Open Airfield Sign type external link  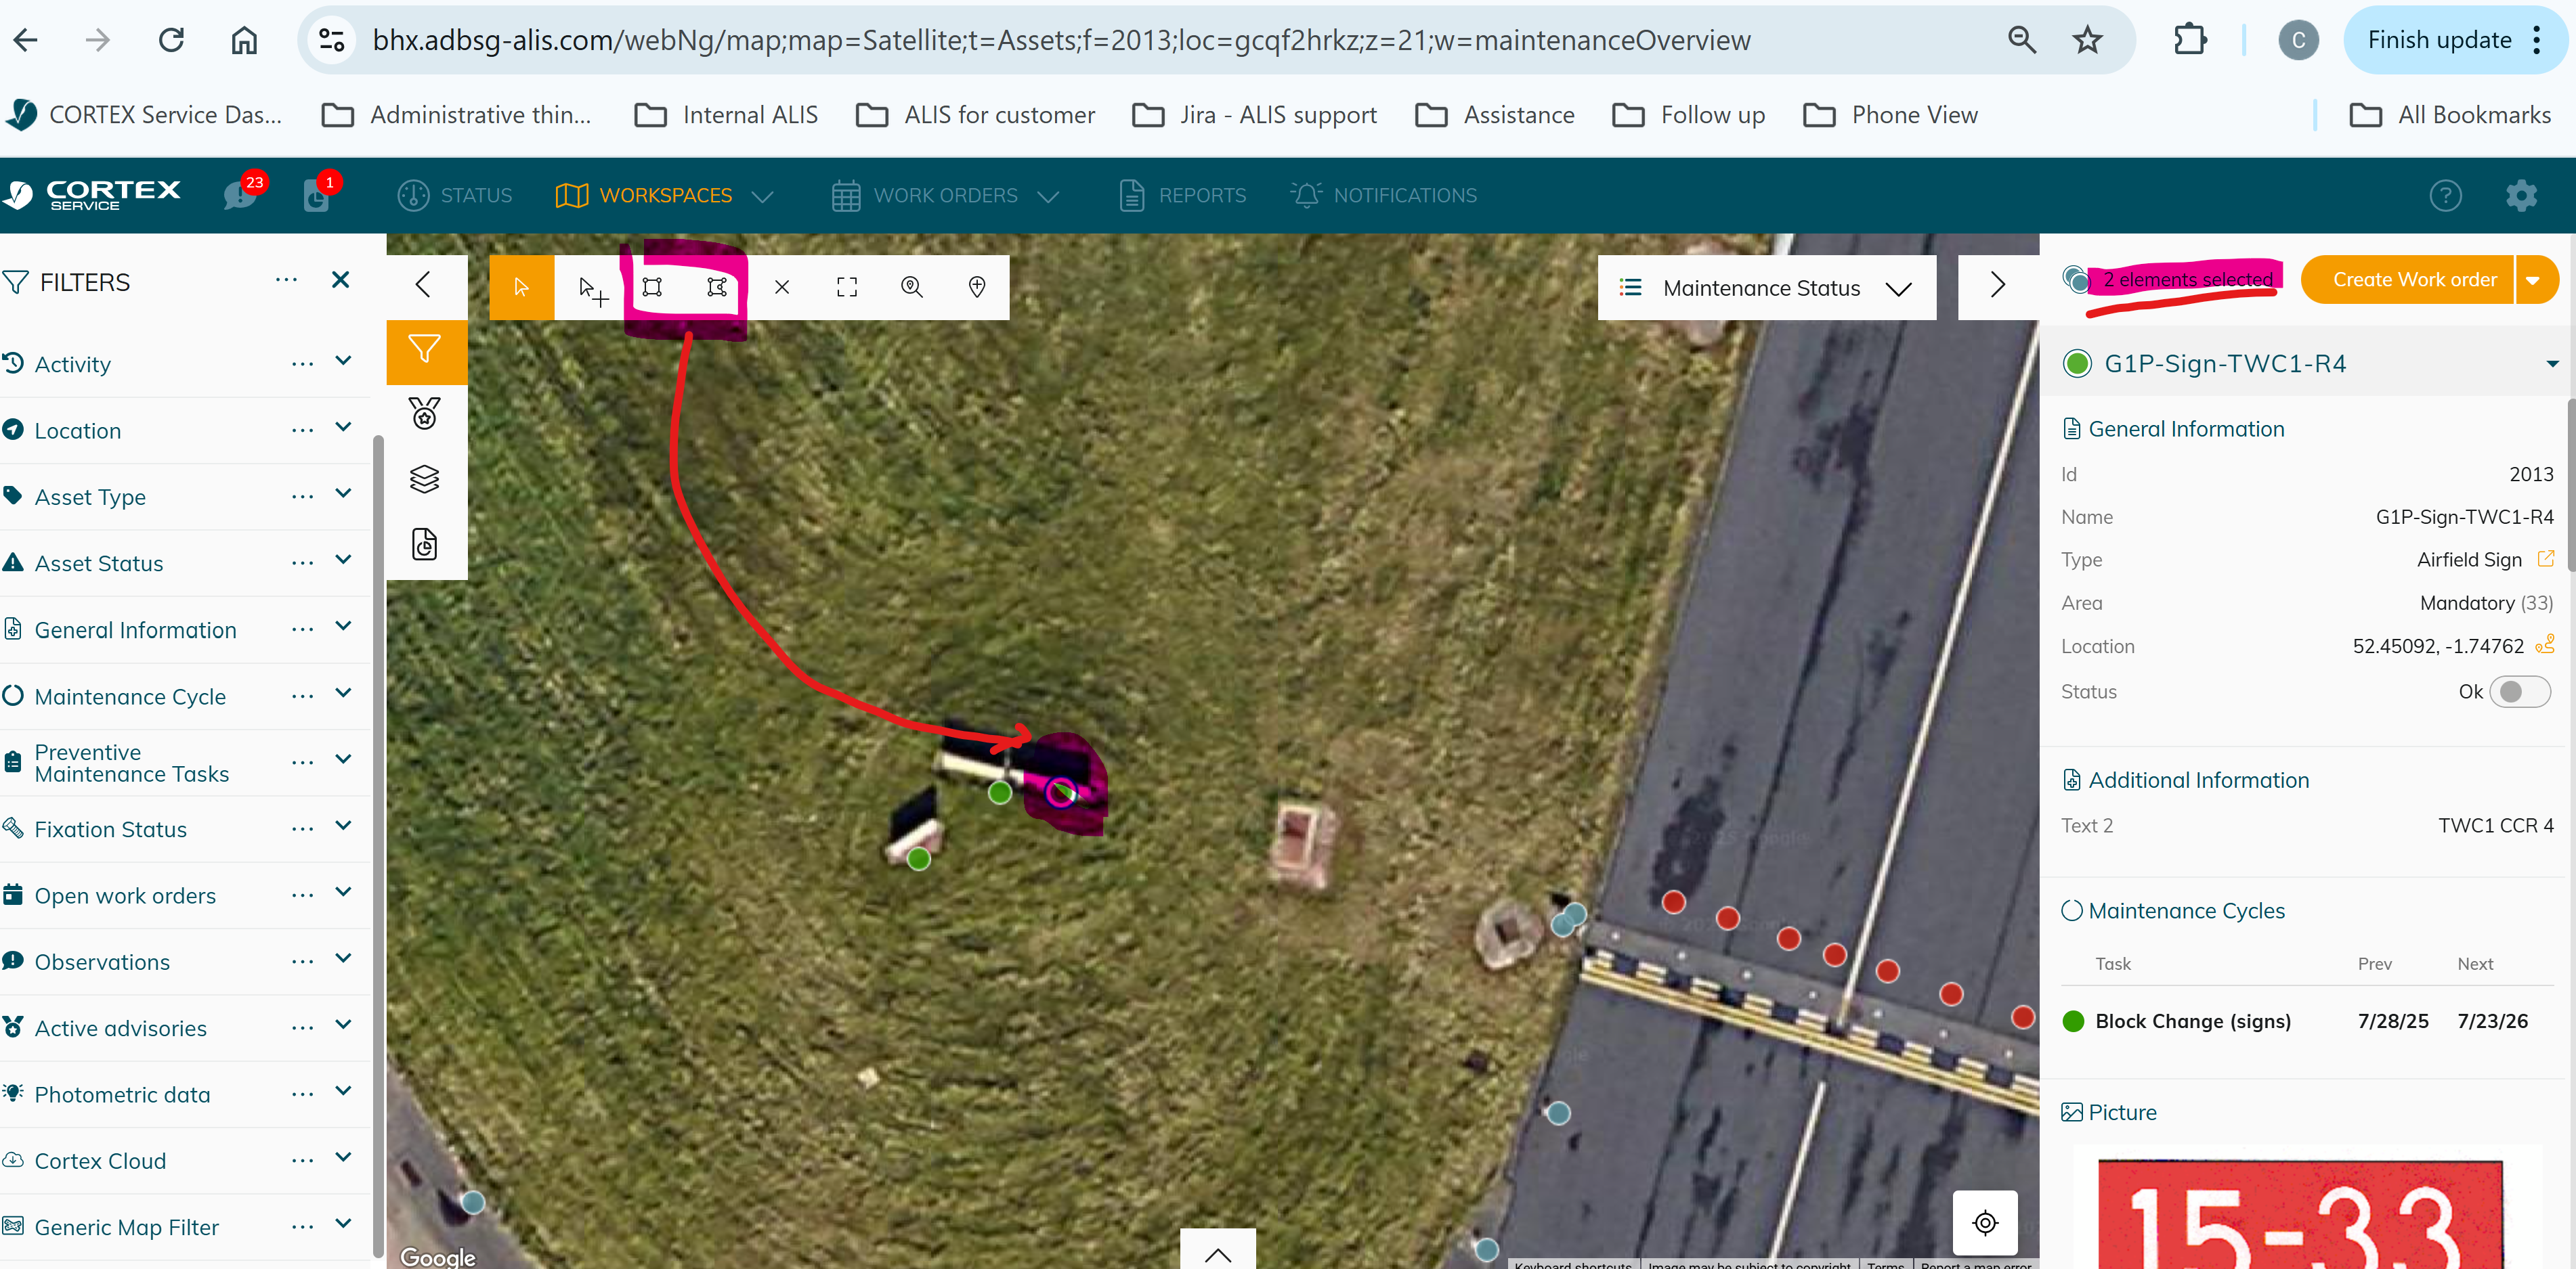pyautogui.click(x=2546, y=558)
